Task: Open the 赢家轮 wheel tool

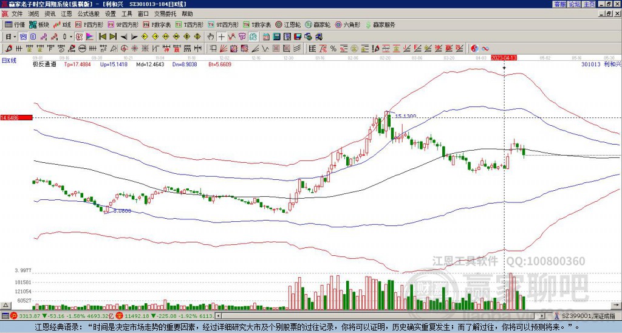Action: point(318,24)
